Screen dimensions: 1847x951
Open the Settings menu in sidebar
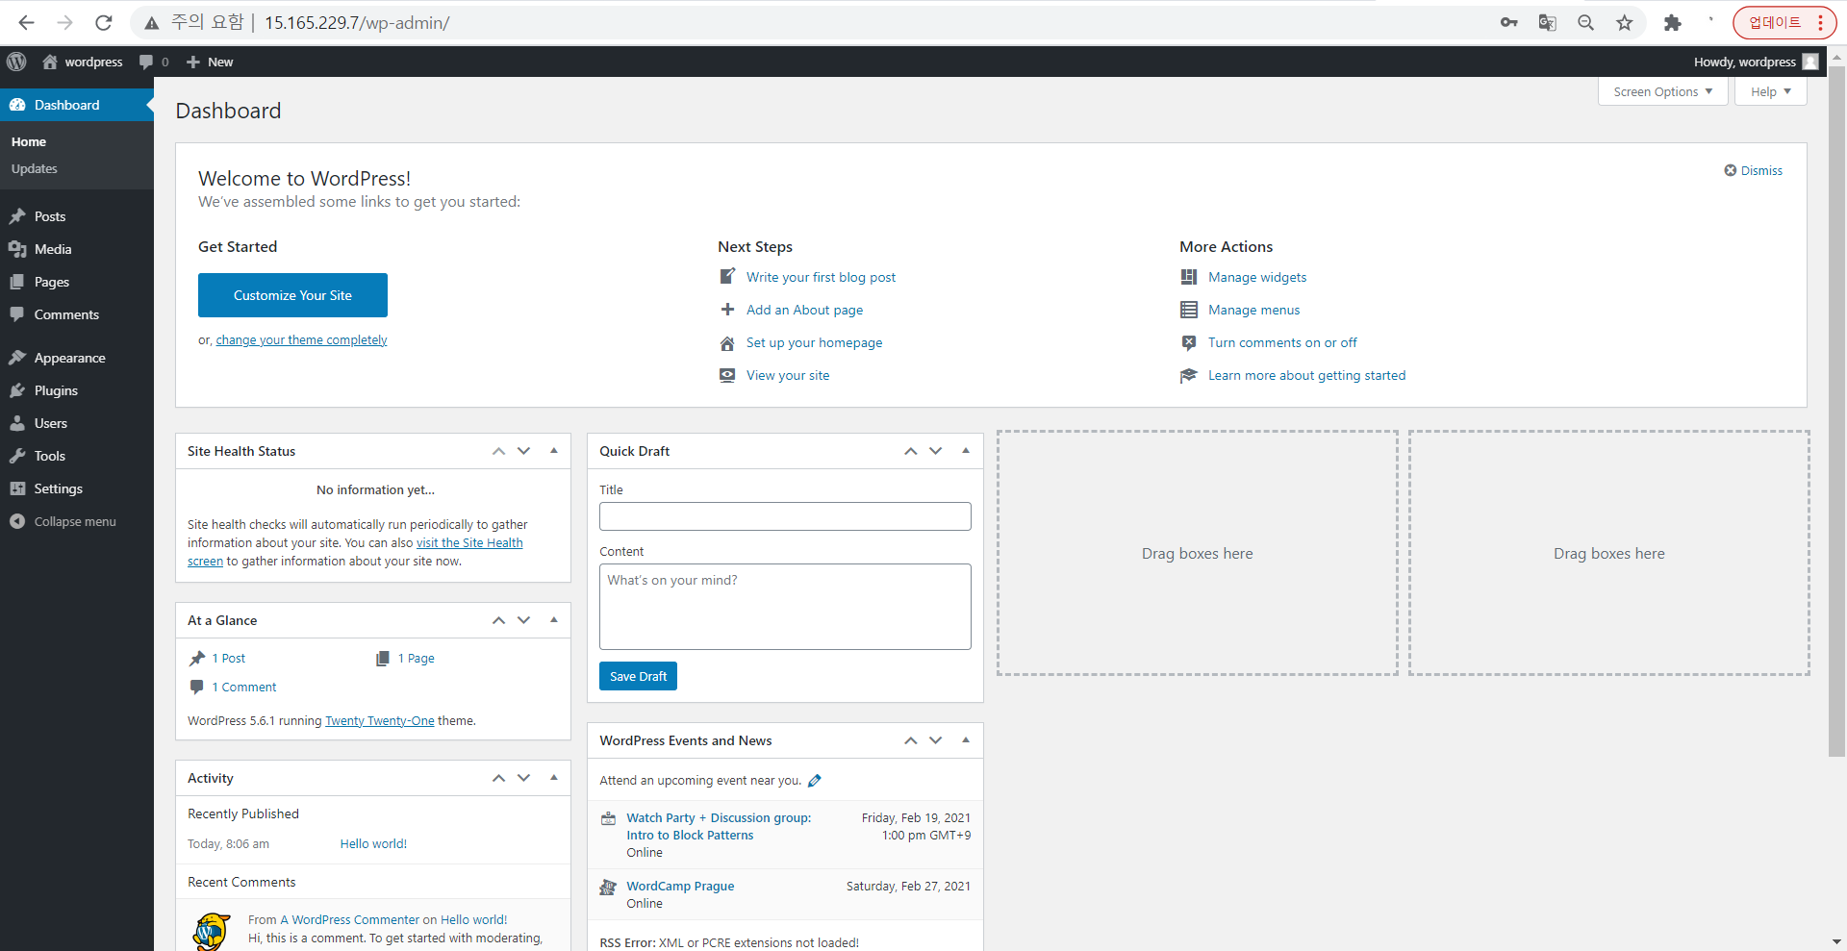point(77,488)
